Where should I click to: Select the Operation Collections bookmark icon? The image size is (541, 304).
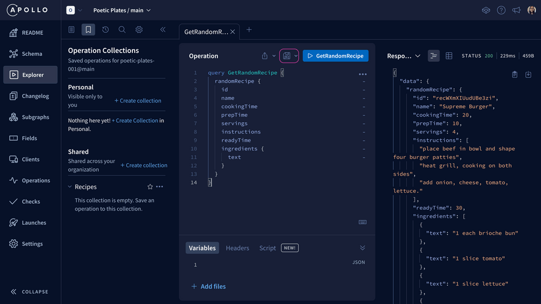88,30
